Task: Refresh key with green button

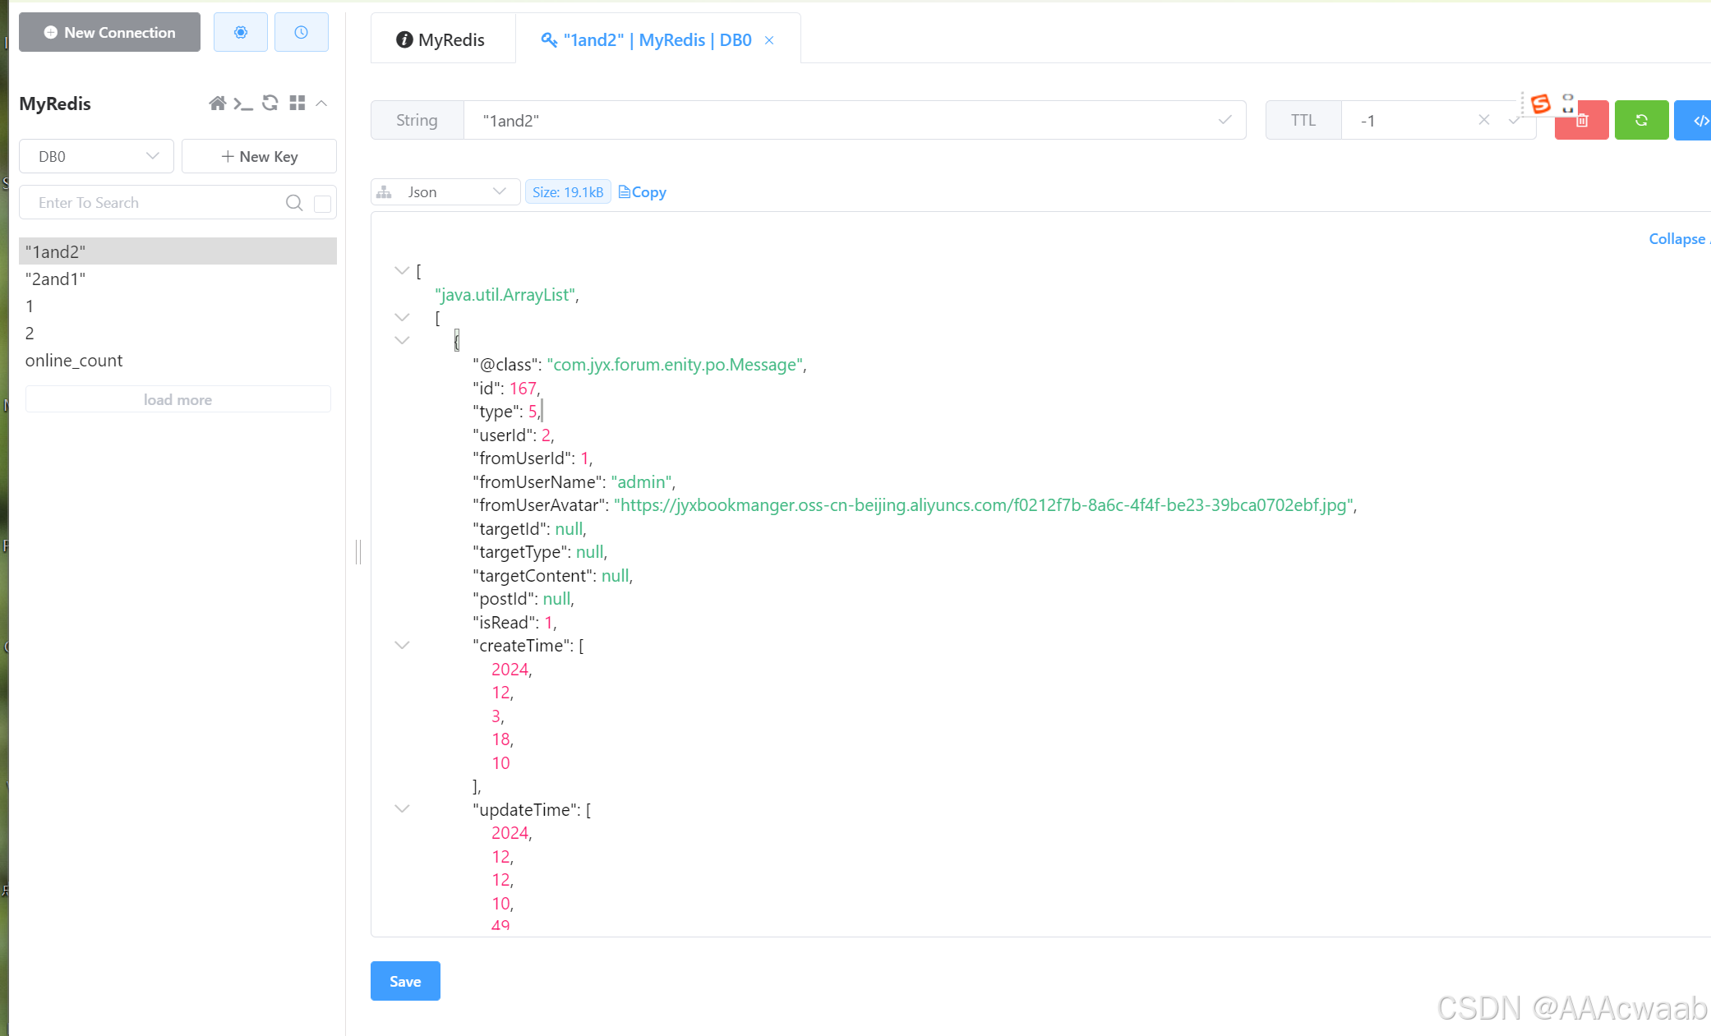Action: [1641, 121]
